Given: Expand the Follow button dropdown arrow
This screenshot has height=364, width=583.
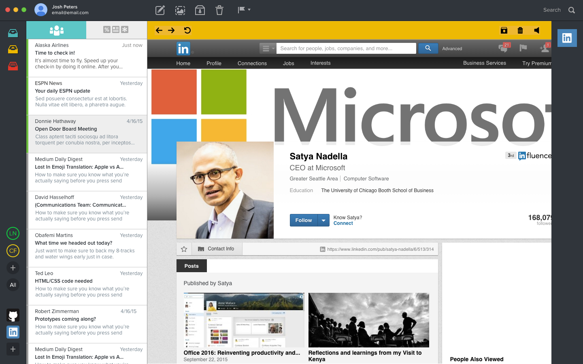Looking at the screenshot, I should coord(323,220).
